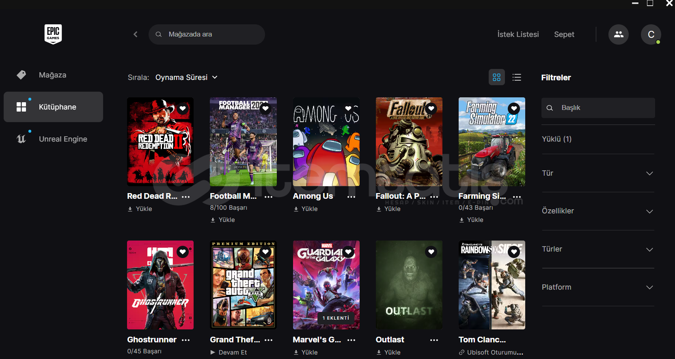Open the Among Us cover art
This screenshot has height=359, width=675.
click(x=326, y=142)
